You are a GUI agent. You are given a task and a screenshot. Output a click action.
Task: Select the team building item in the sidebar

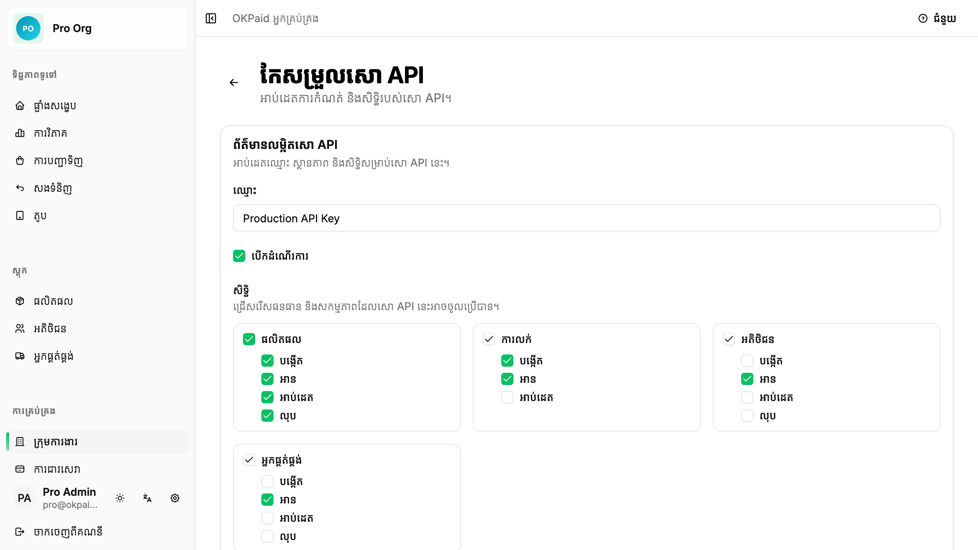pos(98,442)
